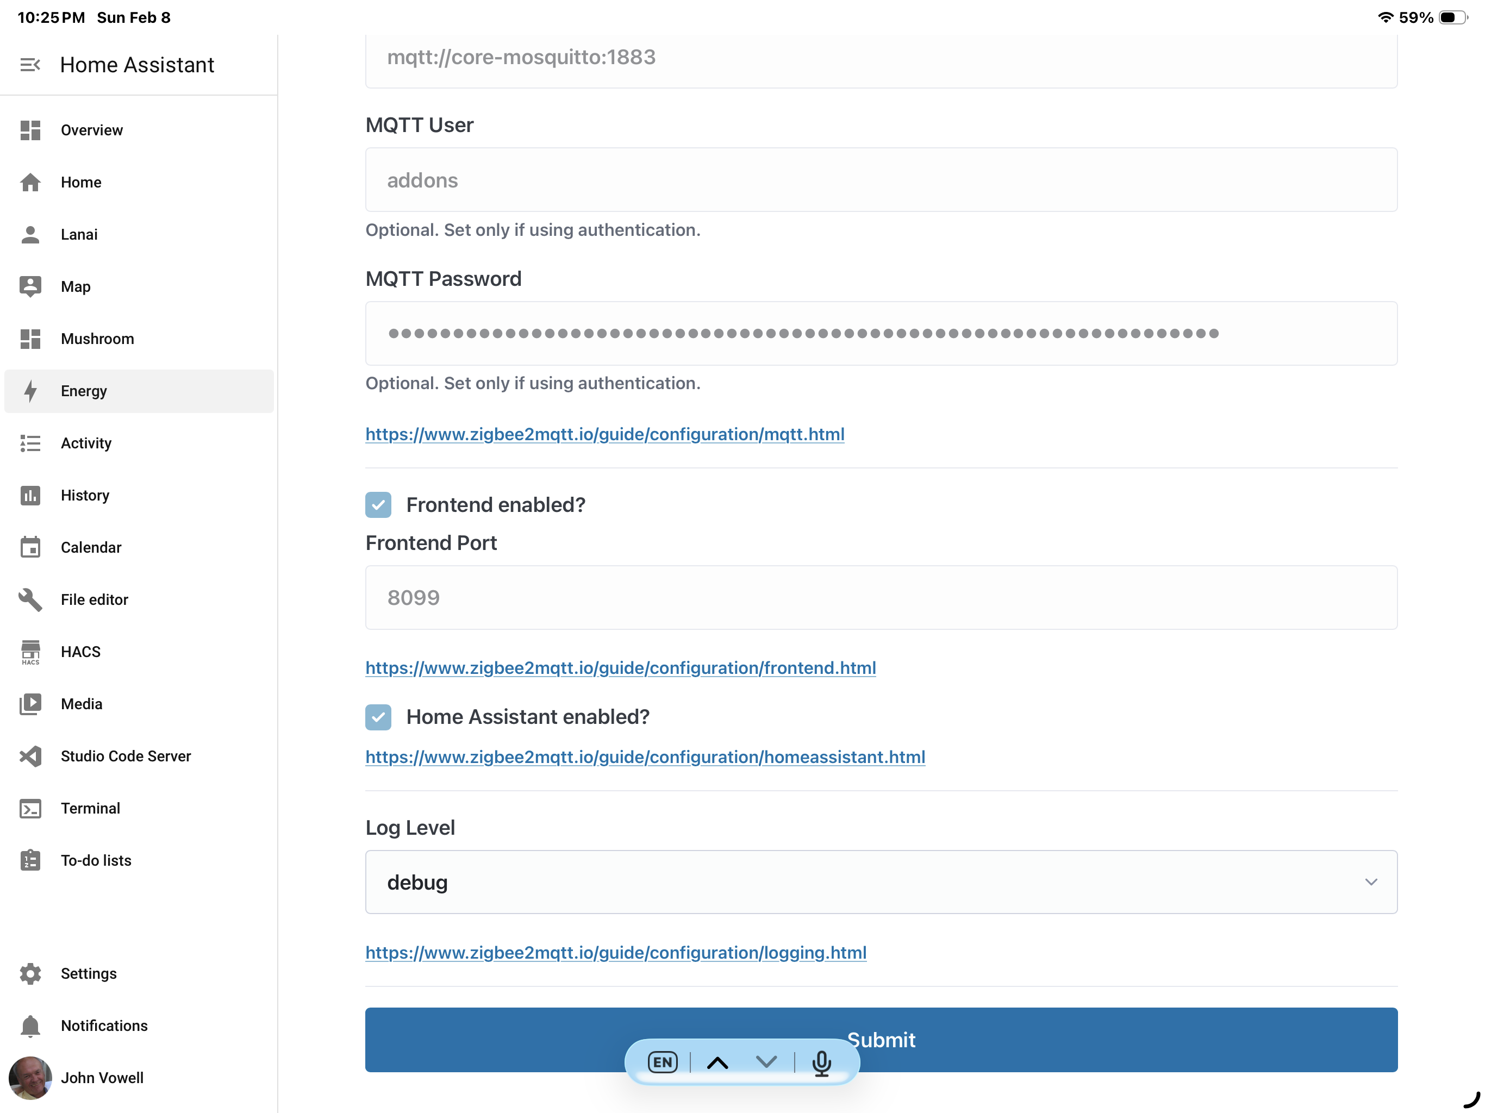The width and height of the screenshot is (1485, 1113).
Task: Jump to previous field with up chevron
Action: coord(717,1062)
